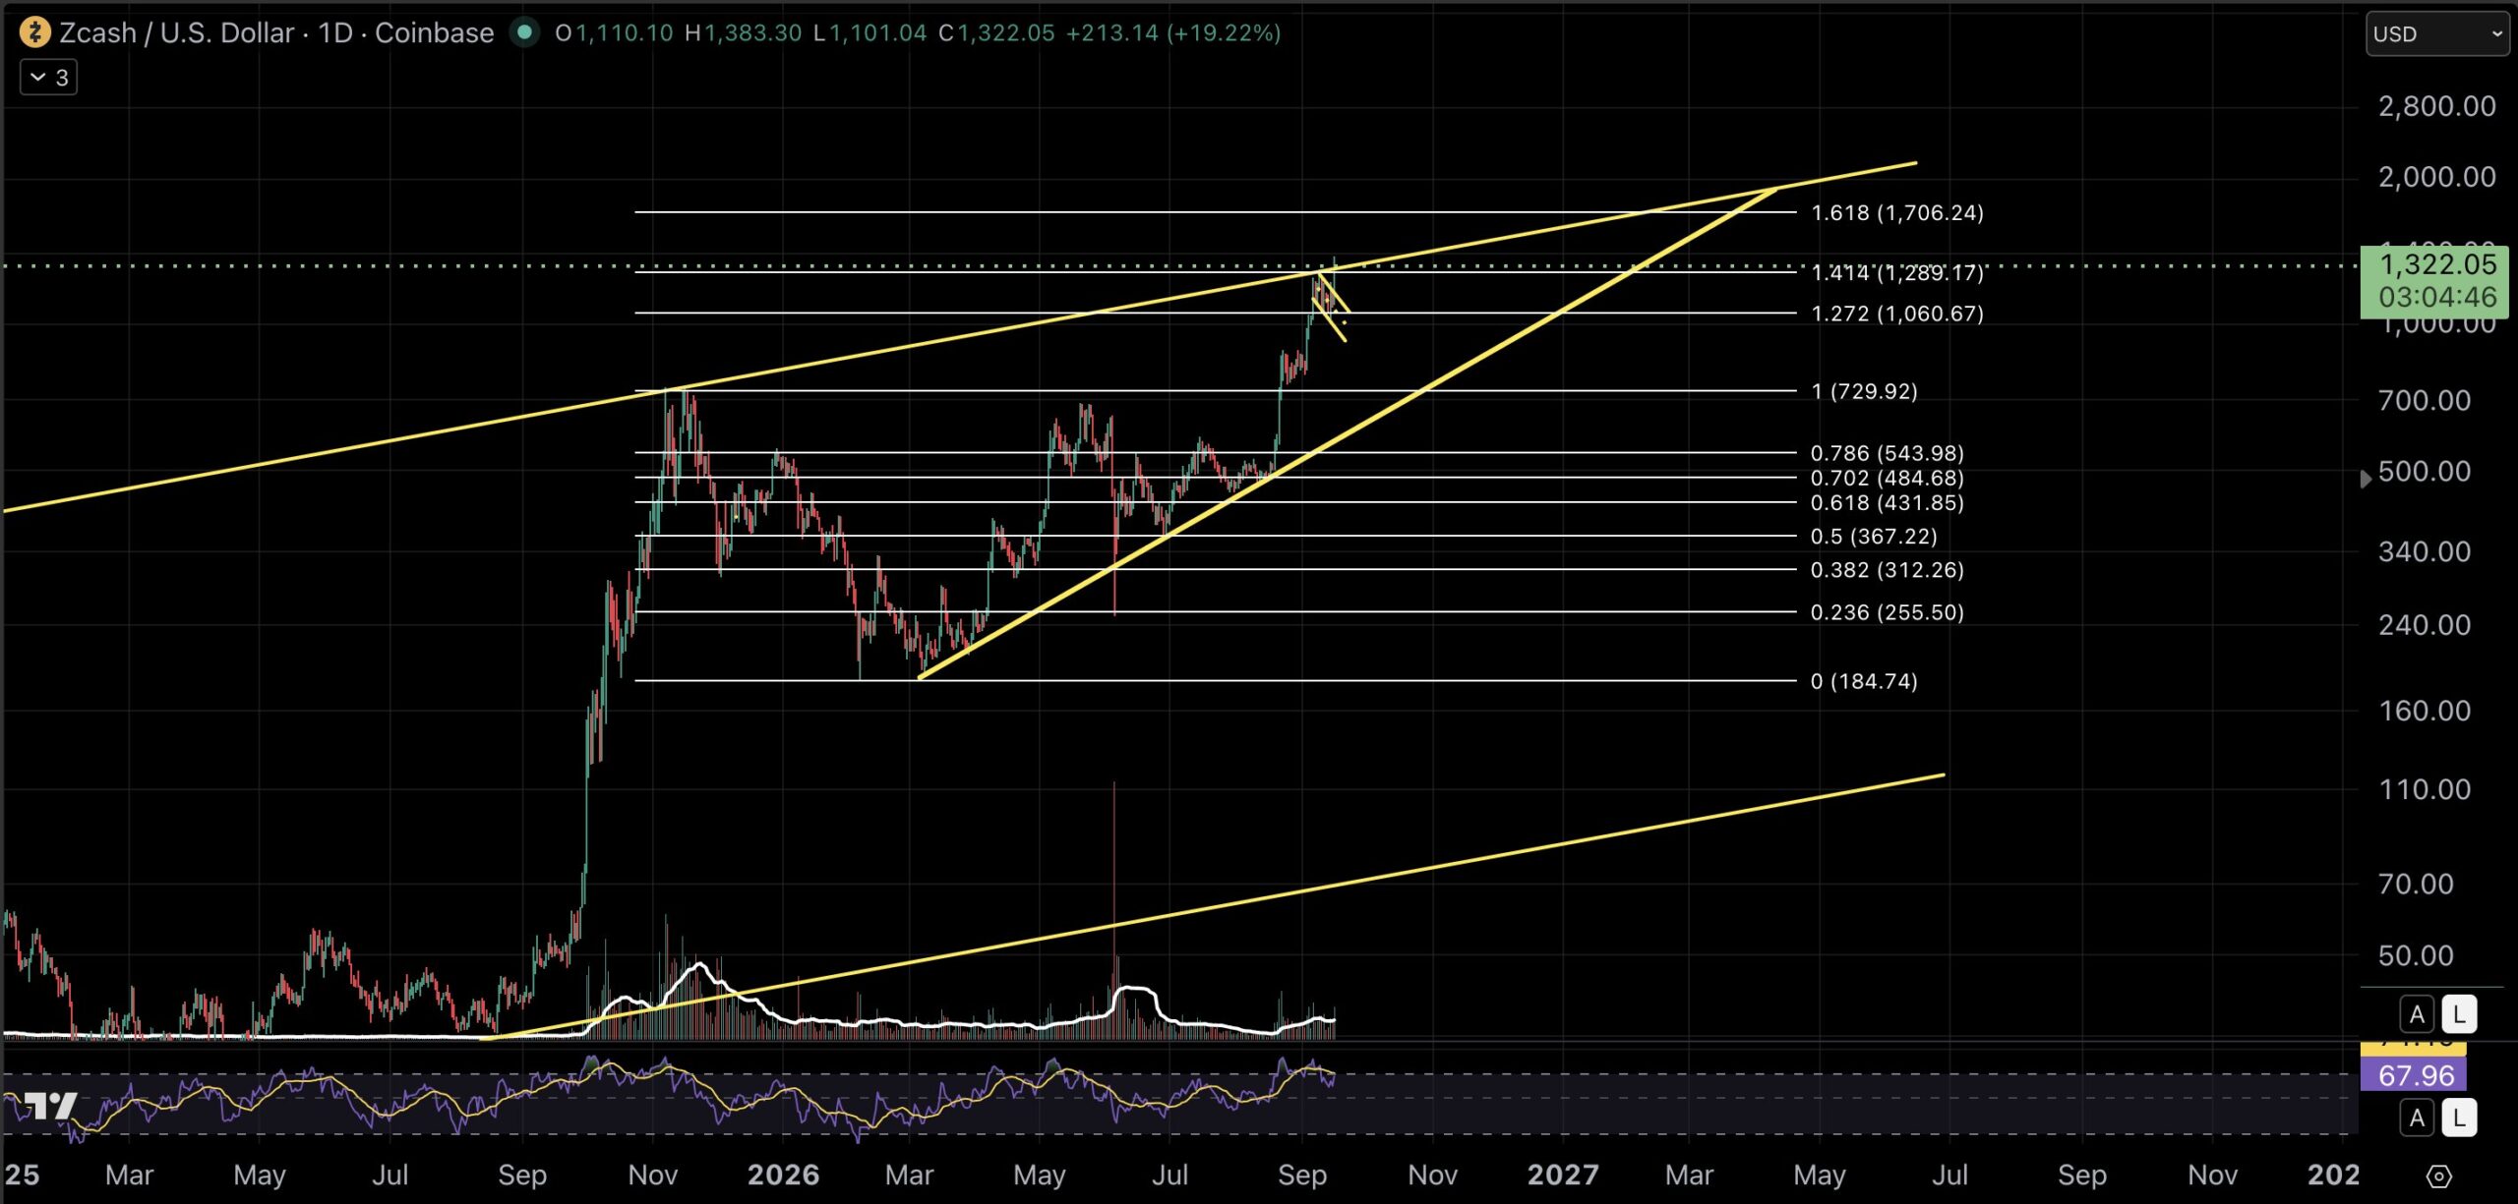Click the 340.00 price axis label
The width and height of the screenshot is (2518, 1204).
point(2424,551)
